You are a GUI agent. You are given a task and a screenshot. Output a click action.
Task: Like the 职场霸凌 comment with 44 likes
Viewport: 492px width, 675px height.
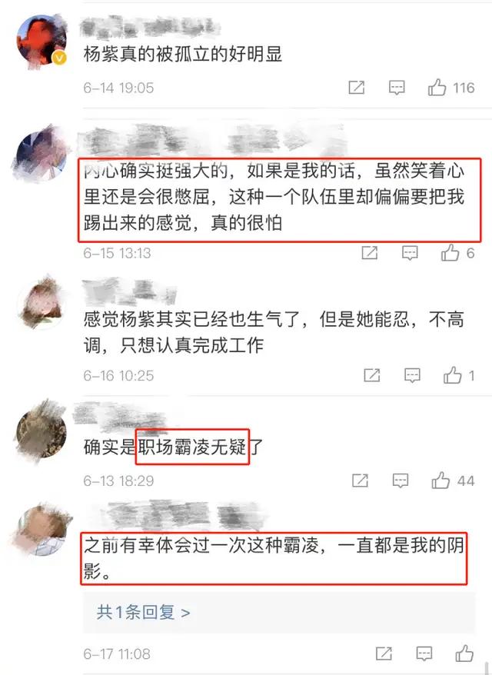pyautogui.click(x=440, y=480)
